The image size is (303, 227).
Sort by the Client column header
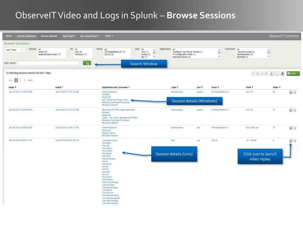249,87
